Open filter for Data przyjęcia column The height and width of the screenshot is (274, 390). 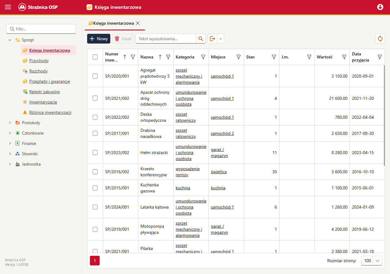380,57
